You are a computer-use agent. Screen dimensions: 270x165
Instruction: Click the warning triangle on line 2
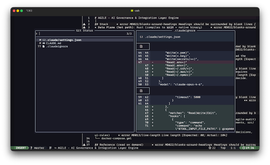[84, 24]
